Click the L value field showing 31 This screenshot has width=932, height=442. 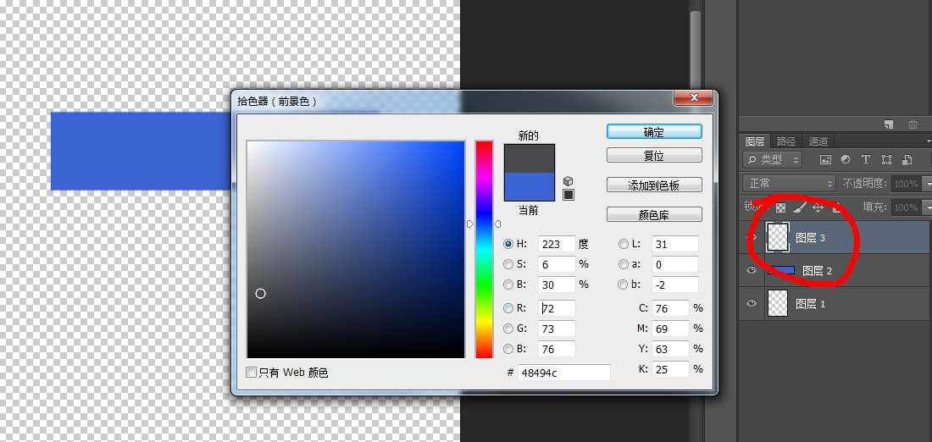pyautogui.click(x=674, y=244)
